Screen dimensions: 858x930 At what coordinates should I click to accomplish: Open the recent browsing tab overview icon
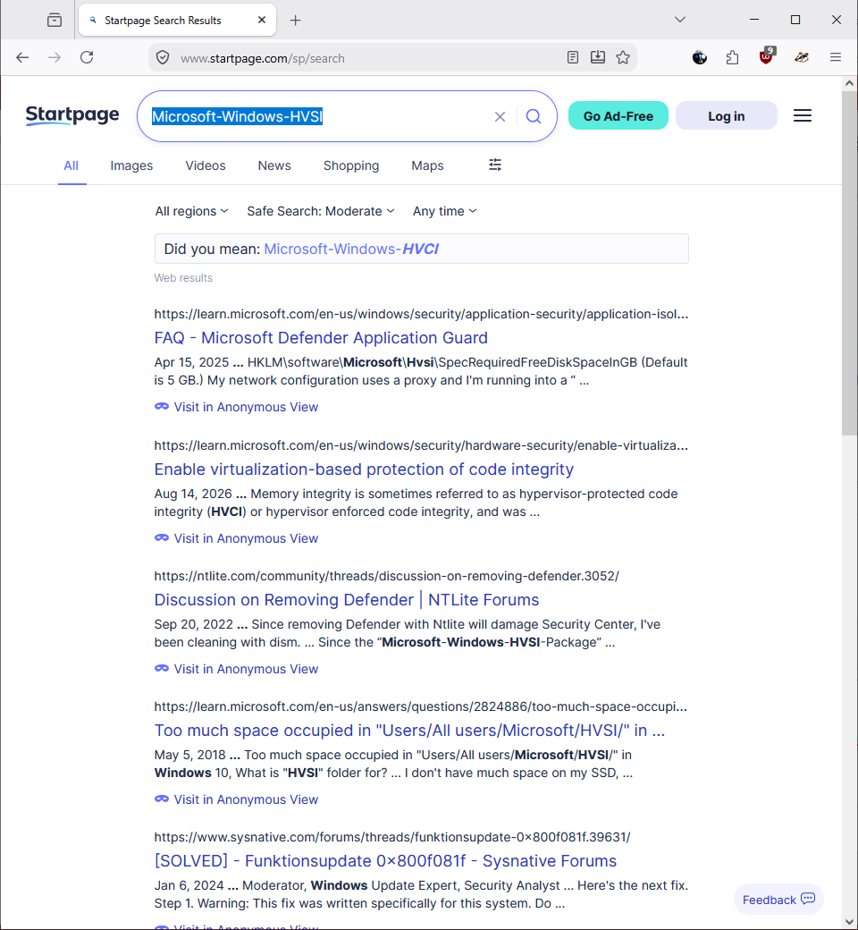(55, 21)
